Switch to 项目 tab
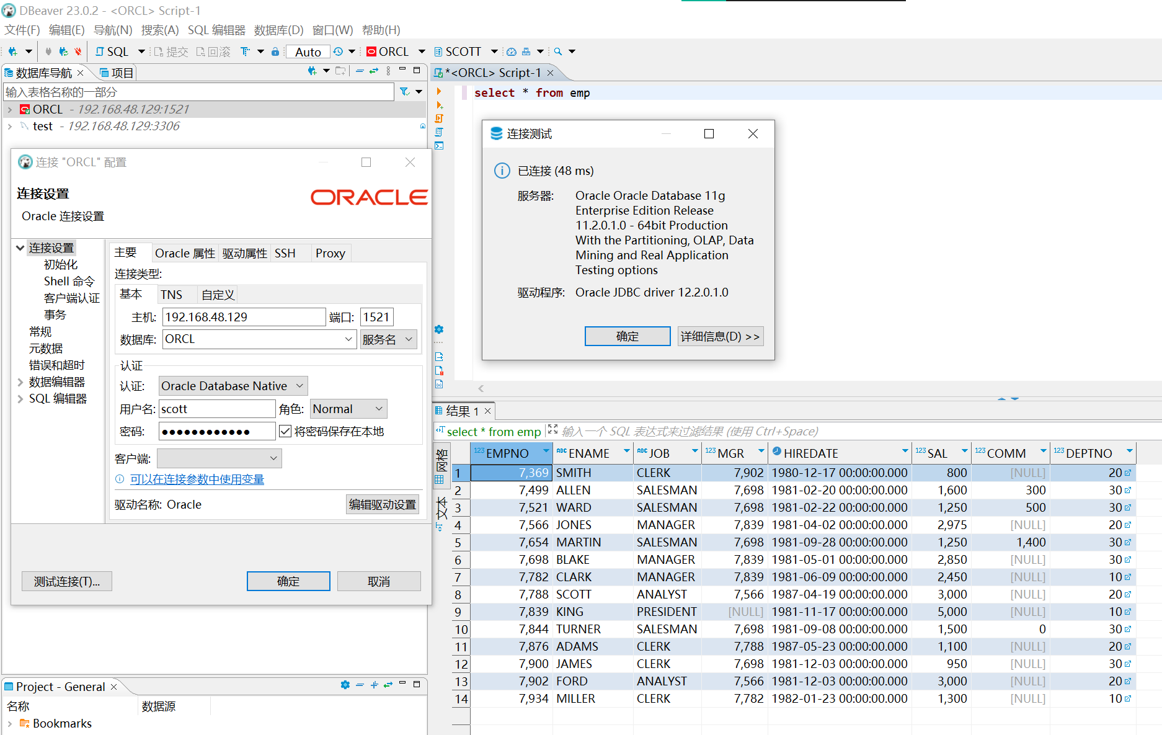This screenshot has height=735, width=1162. coord(117,73)
